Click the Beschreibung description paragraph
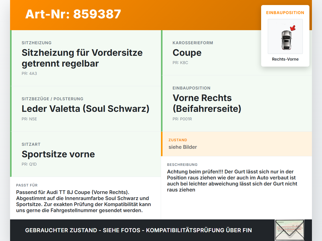 pyautogui.click(x=232, y=181)
